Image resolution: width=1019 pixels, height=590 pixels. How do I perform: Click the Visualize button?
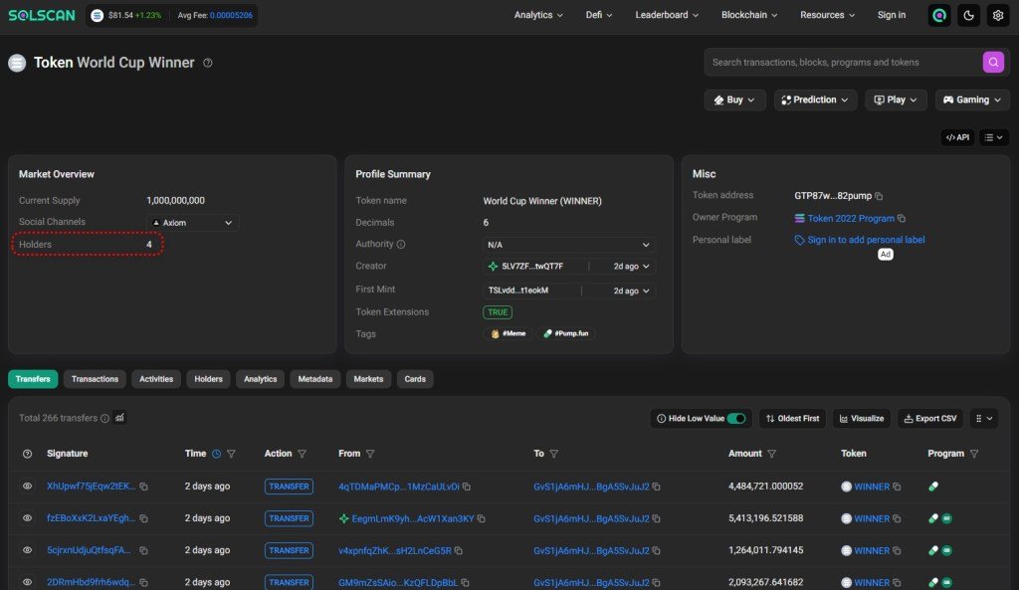pos(862,419)
